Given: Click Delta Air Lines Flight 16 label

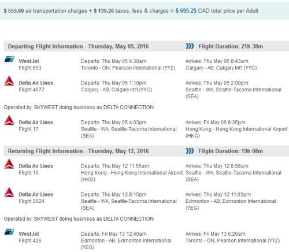Looking at the screenshot, I should coord(36,169).
